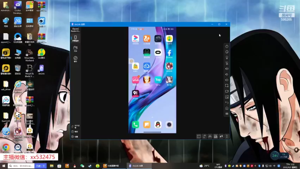The height and width of the screenshot is (169, 300).
Task: Click the back arrow control in AnLink
Action: [227, 103]
